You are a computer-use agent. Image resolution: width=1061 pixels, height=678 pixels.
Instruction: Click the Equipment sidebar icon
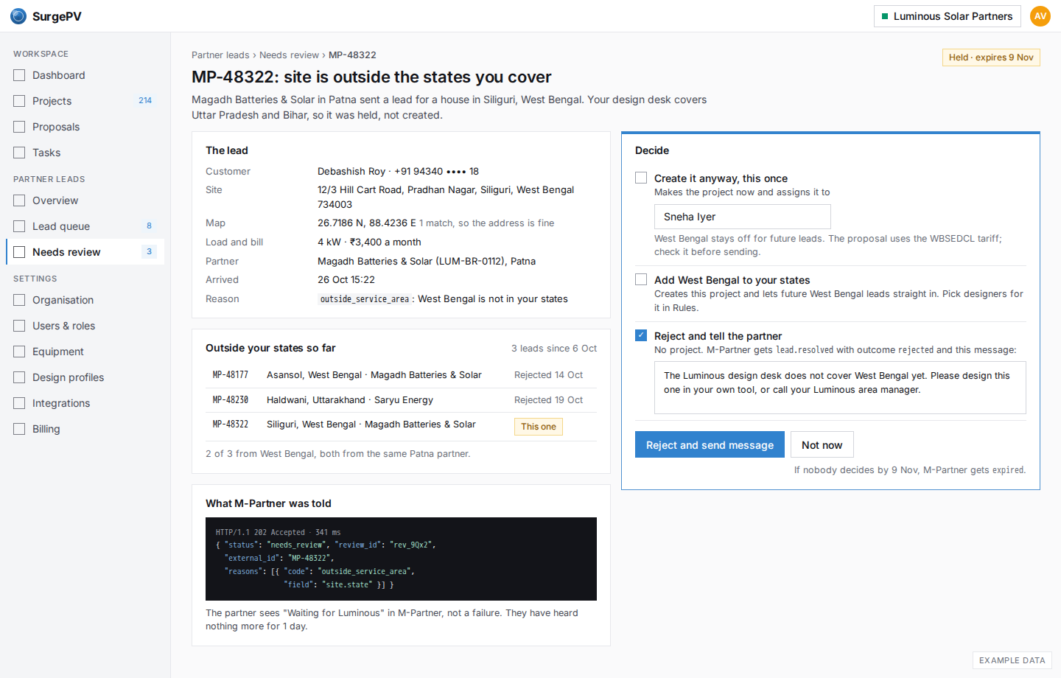19,352
